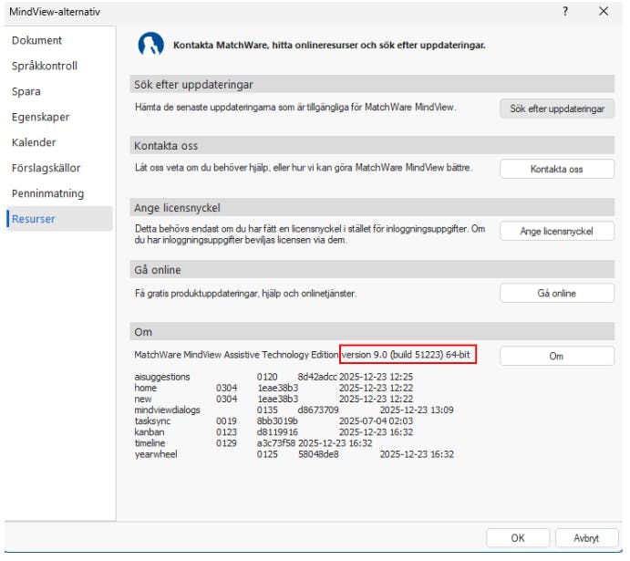The height and width of the screenshot is (561, 630).
Task: Click the Sök efter uppdateringar button
Action: 556,109
